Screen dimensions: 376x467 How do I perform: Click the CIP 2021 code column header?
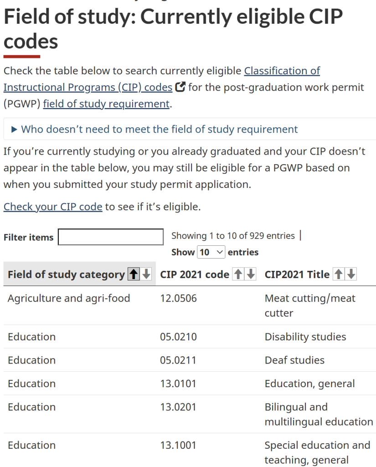[195, 275]
